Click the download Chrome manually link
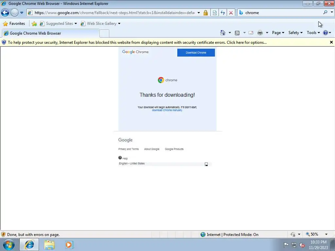The height and width of the screenshot is (251, 335). [167, 110]
